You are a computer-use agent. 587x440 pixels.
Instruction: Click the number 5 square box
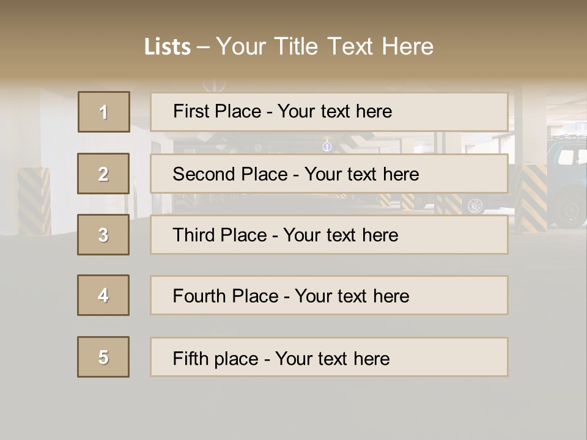point(103,357)
